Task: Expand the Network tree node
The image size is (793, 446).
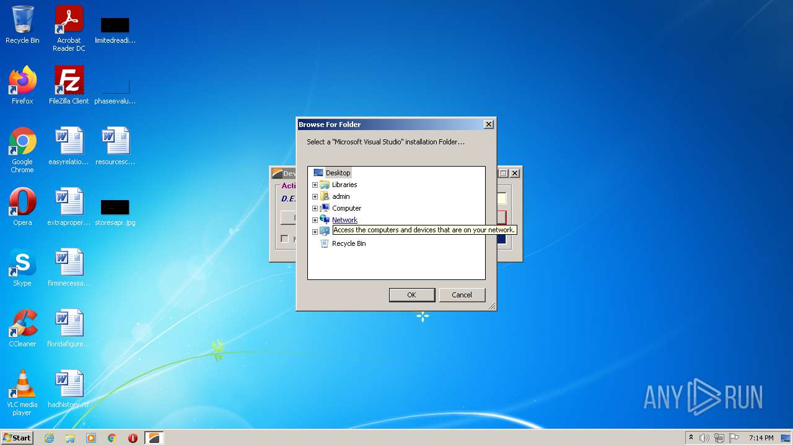Action: [x=315, y=220]
